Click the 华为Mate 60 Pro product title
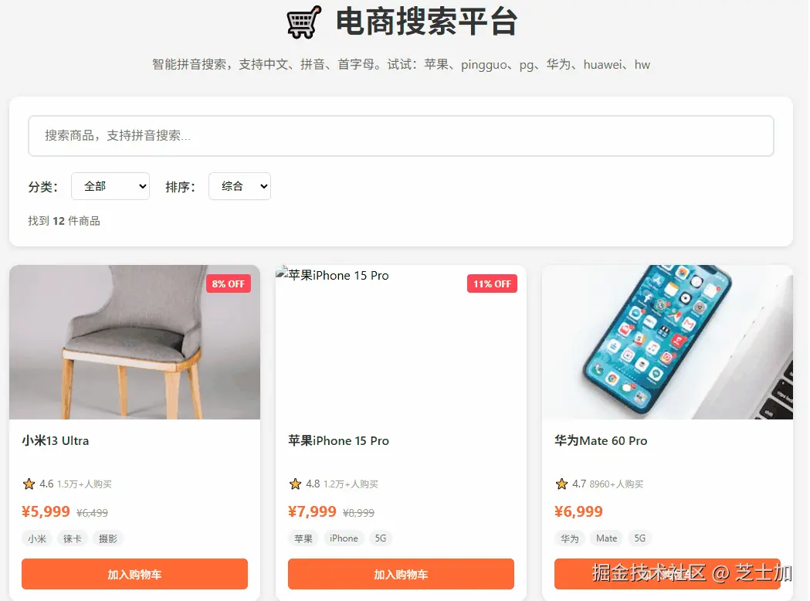The image size is (810, 601). 601,441
